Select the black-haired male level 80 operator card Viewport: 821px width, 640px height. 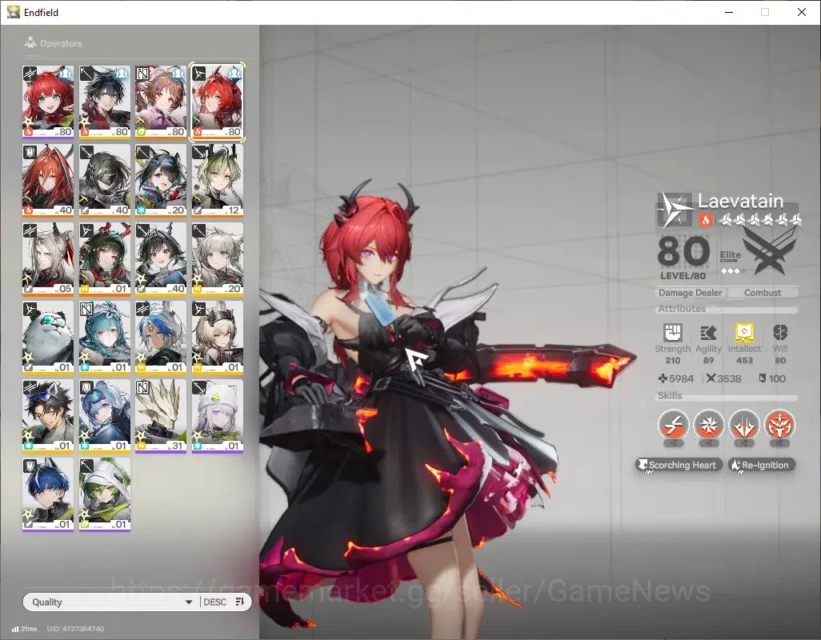click(x=104, y=102)
